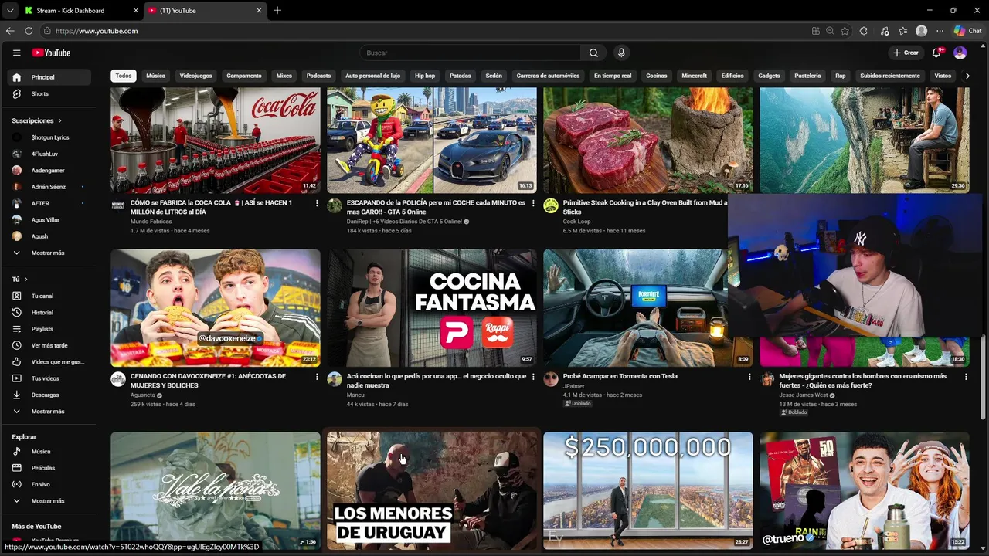Open Videos que me gustan list
Image resolution: width=989 pixels, height=556 pixels.
click(x=49, y=362)
